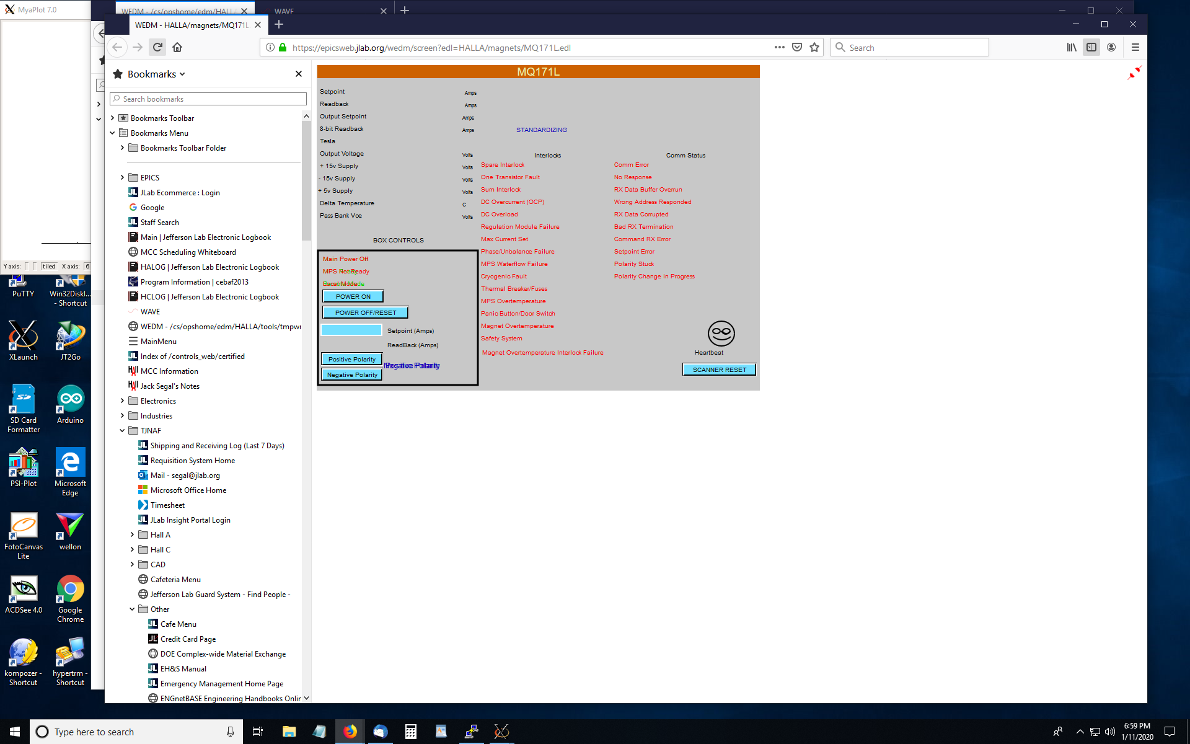Launch Google Chrome desktop shortcut

click(70, 598)
